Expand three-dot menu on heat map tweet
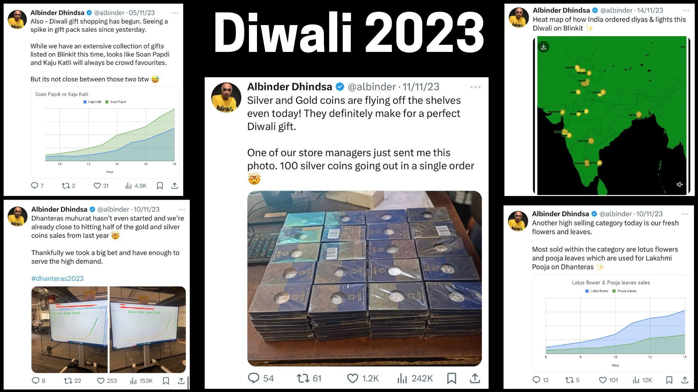Screen dimensions: 698x392 [x=686, y=11]
